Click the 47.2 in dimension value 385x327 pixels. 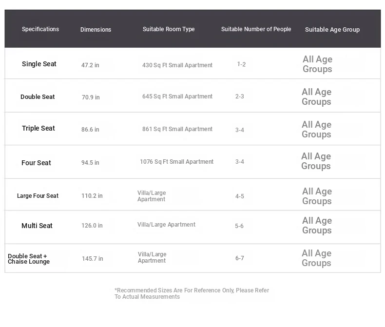click(90, 65)
